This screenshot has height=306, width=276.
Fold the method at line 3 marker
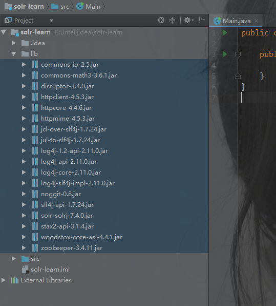coord(238,54)
